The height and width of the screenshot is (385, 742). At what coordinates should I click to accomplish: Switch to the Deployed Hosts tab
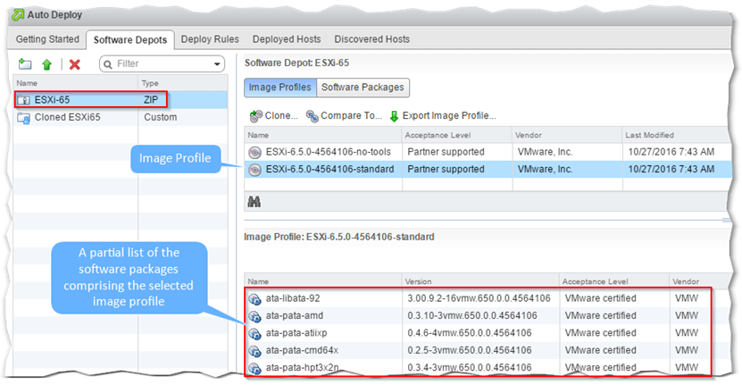287,39
